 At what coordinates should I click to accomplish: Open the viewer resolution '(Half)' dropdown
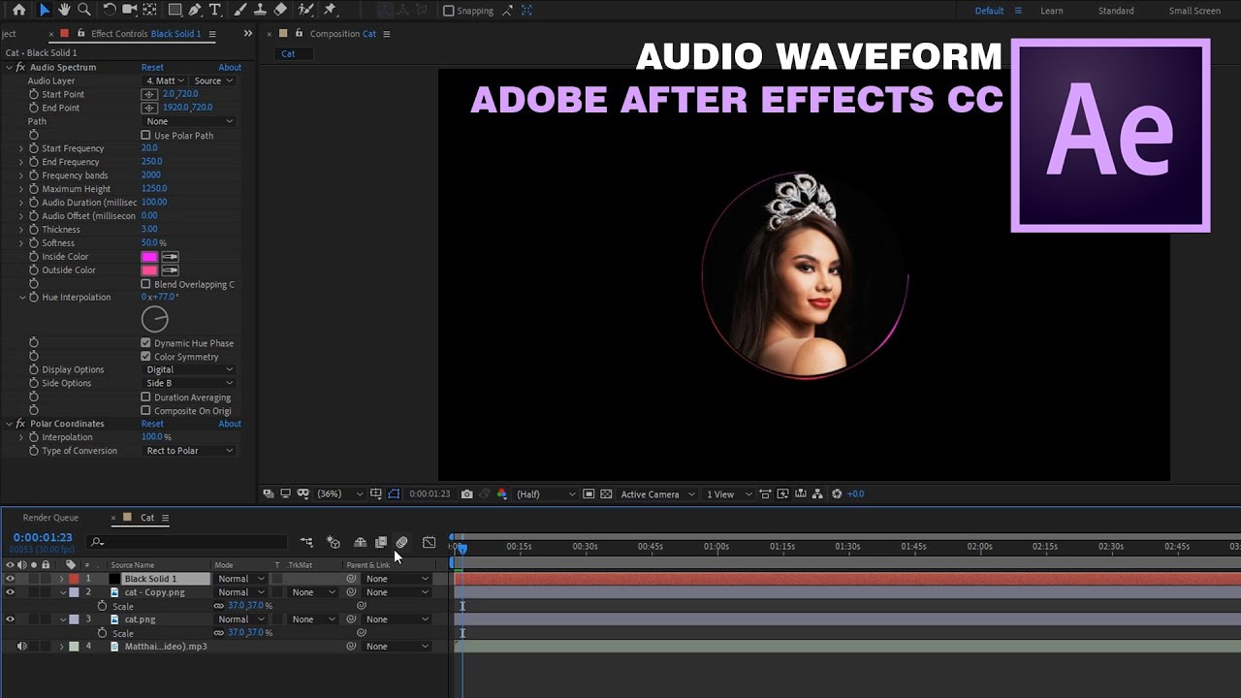pyautogui.click(x=546, y=493)
